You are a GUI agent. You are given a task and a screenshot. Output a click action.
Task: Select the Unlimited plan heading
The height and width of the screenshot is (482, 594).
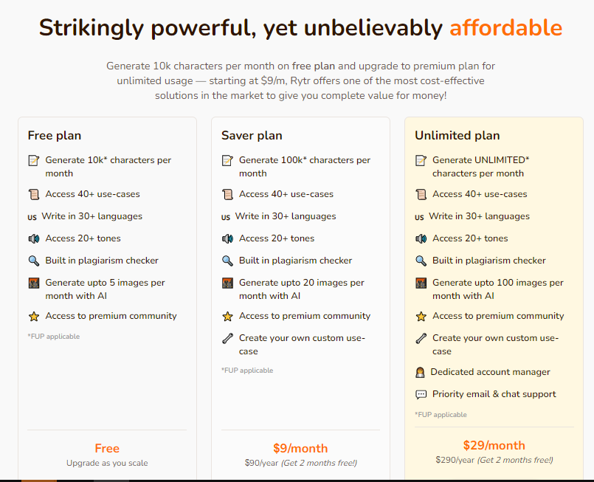(457, 135)
